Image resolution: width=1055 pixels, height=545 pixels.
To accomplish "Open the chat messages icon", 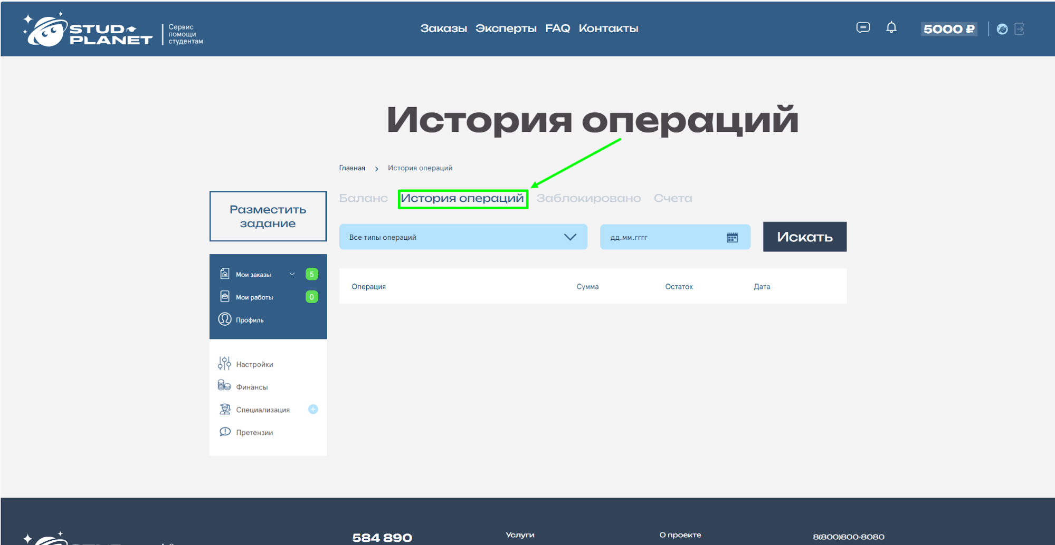I will 863,27.
